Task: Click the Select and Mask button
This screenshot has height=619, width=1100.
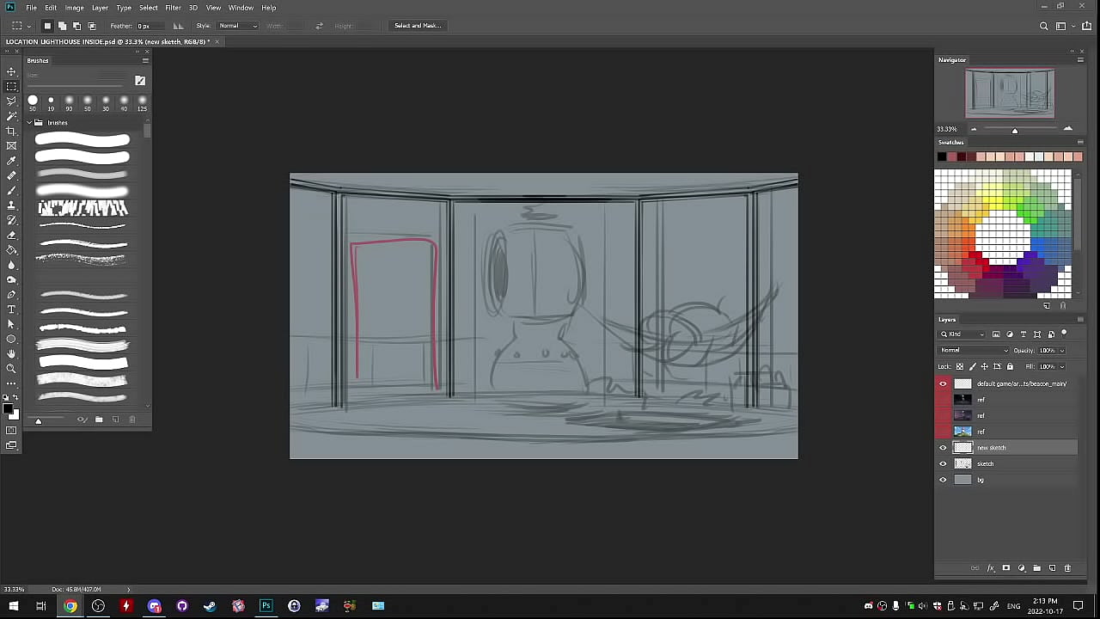Action: 417,26
